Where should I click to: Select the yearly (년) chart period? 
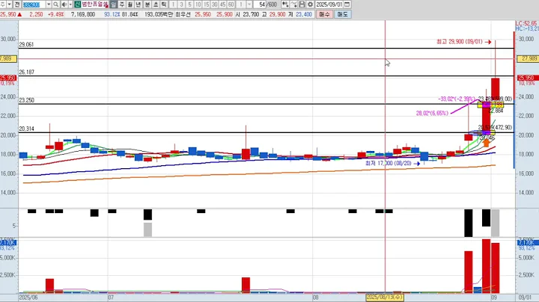[x=138, y=4]
